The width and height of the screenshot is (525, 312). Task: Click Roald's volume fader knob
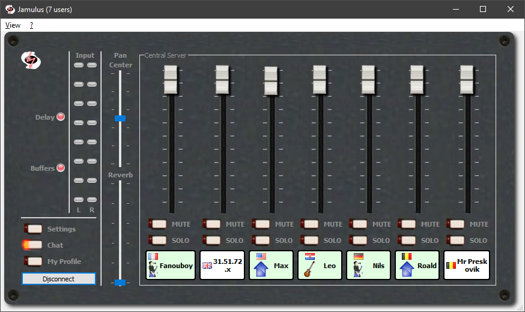[x=417, y=80]
